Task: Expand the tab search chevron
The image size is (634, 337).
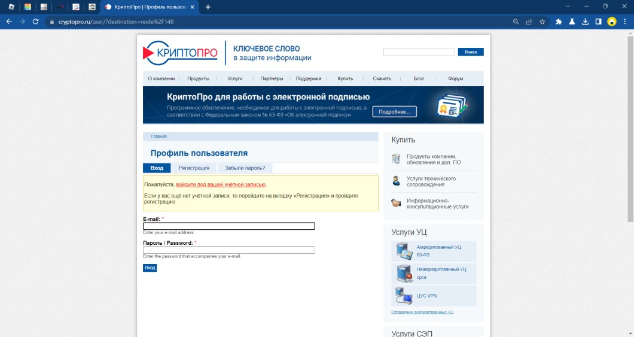Action: 567,7
